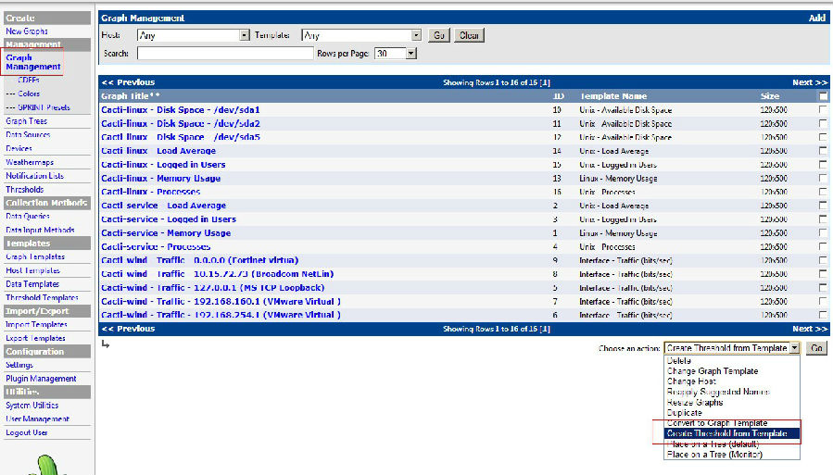This screenshot has height=475, width=833.
Task: Click the arrow icon below the graph list
Action: pos(106,344)
